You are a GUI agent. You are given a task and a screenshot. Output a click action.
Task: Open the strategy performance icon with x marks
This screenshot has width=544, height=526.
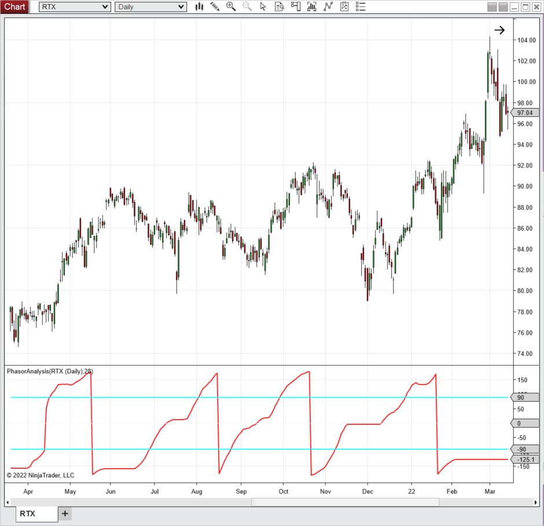pyautogui.click(x=344, y=7)
